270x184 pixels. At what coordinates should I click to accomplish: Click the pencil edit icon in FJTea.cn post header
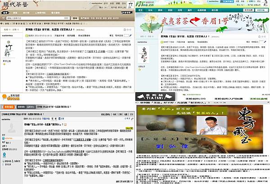click(x=265, y=42)
